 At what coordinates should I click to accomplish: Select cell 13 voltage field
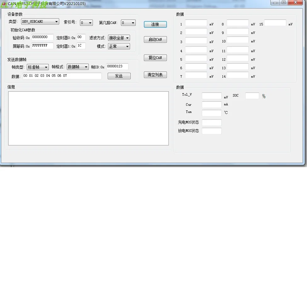238,67
